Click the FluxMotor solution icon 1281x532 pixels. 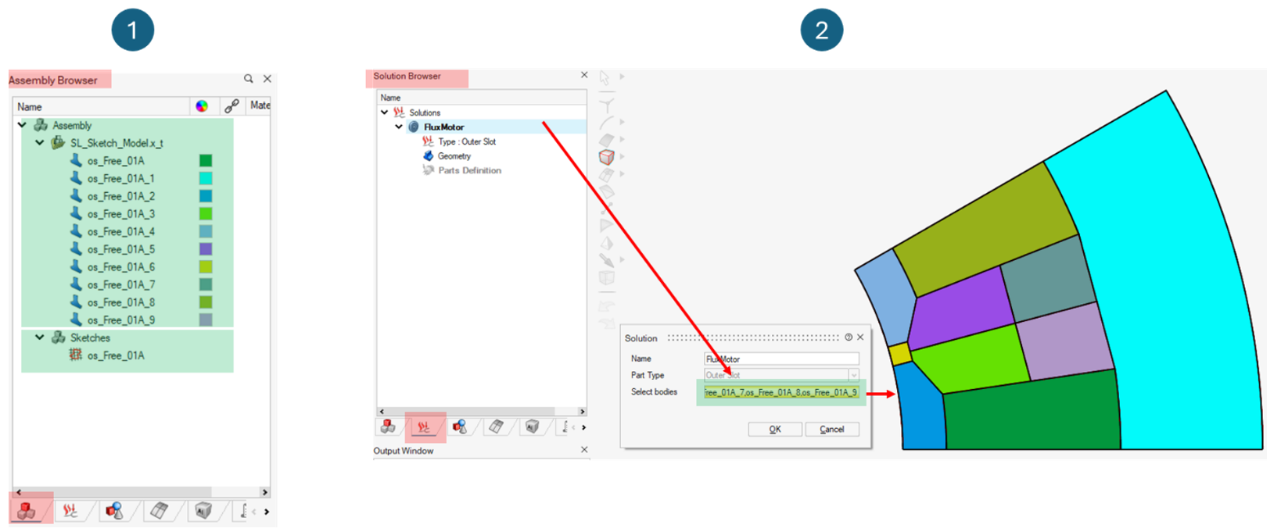pos(414,127)
